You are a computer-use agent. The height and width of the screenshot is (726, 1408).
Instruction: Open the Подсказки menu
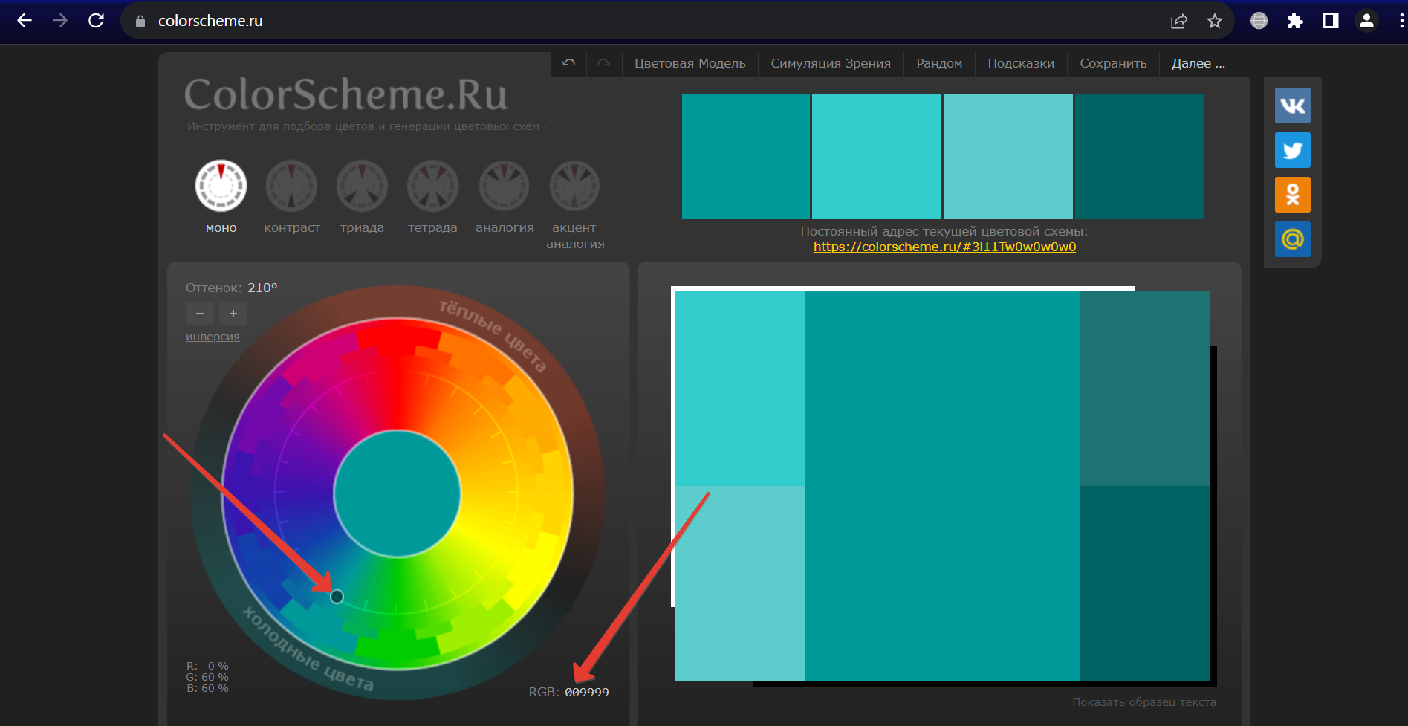coord(1021,63)
